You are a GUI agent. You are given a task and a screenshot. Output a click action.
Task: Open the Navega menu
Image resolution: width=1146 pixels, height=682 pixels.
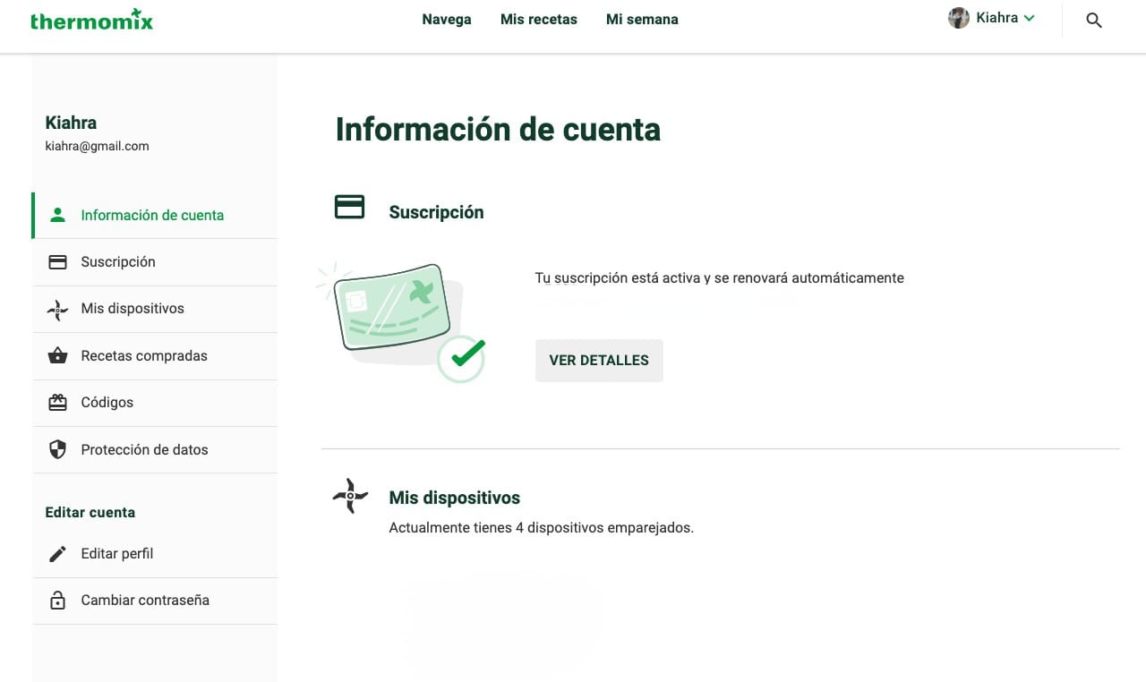pos(446,19)
